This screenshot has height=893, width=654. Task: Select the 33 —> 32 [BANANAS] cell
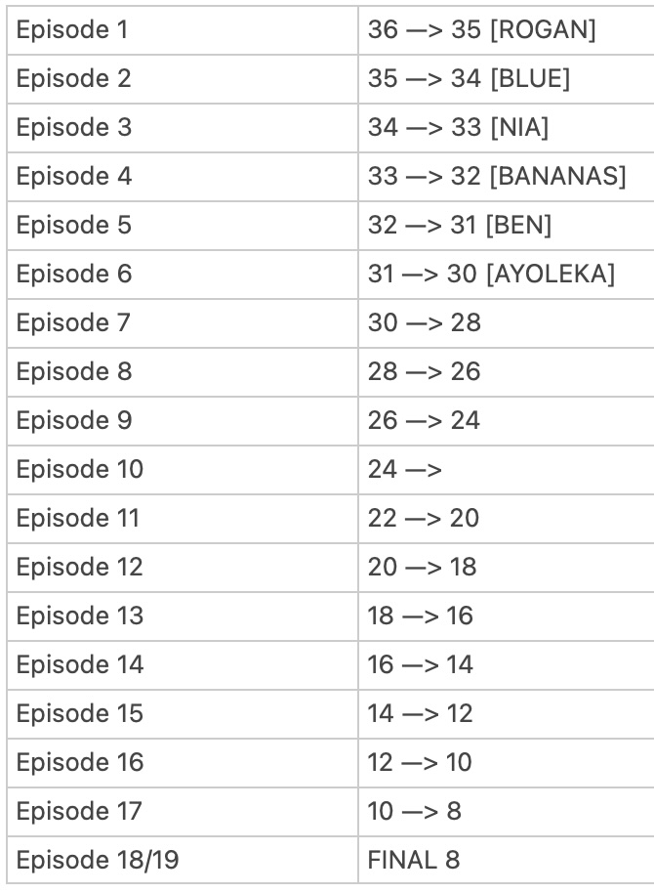coord(506,177)
